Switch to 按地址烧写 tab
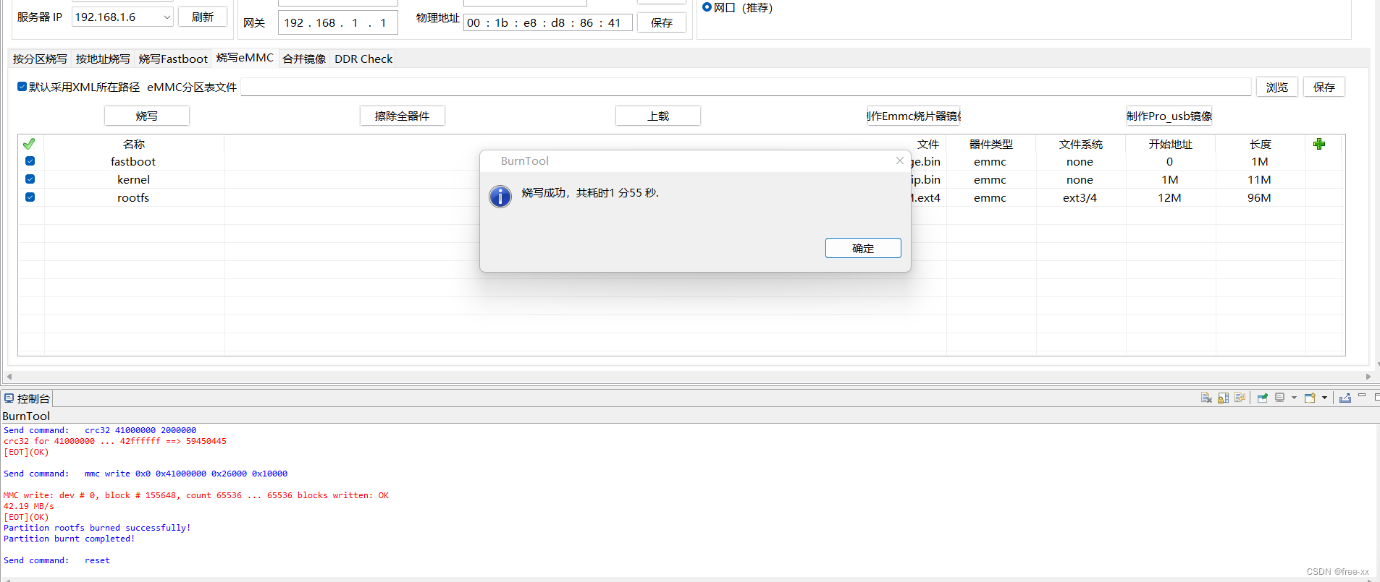This screenshot has width=1380, height=582. coord(103,59)
